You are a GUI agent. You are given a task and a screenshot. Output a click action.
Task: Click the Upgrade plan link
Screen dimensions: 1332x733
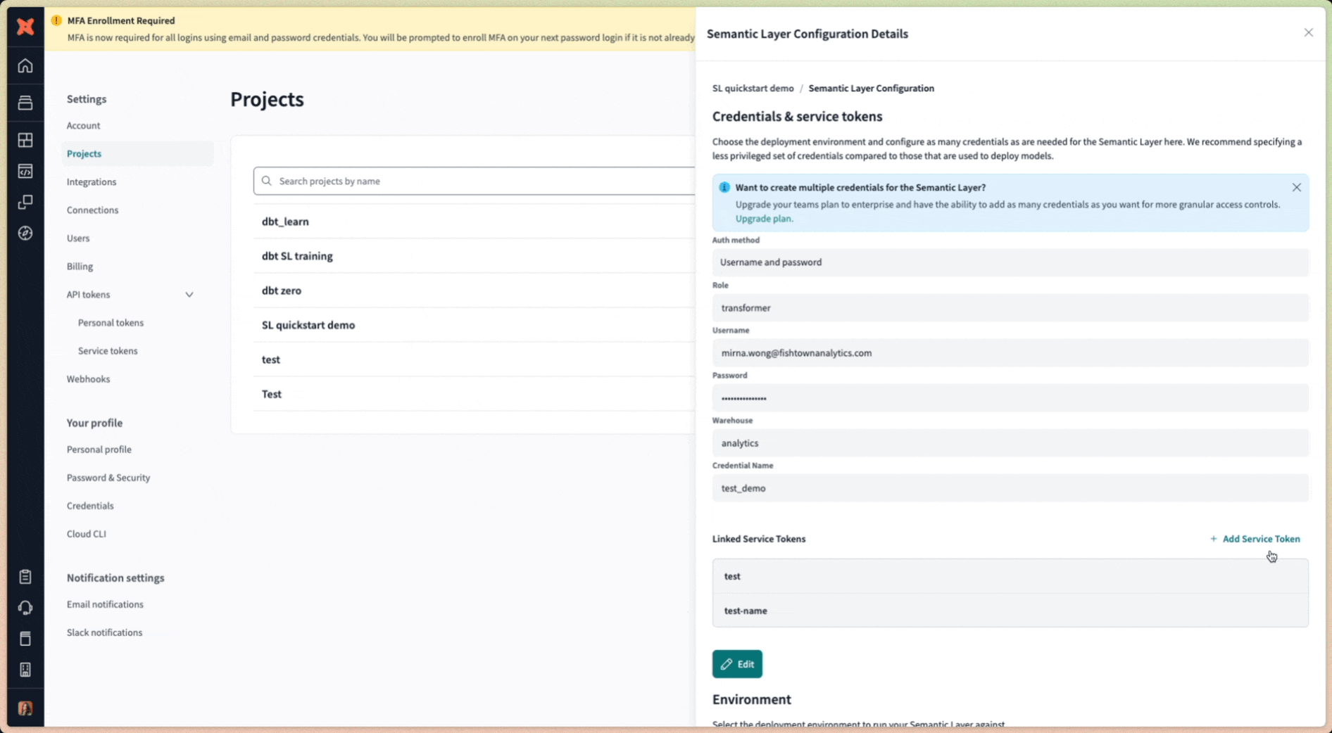(763, 218)
